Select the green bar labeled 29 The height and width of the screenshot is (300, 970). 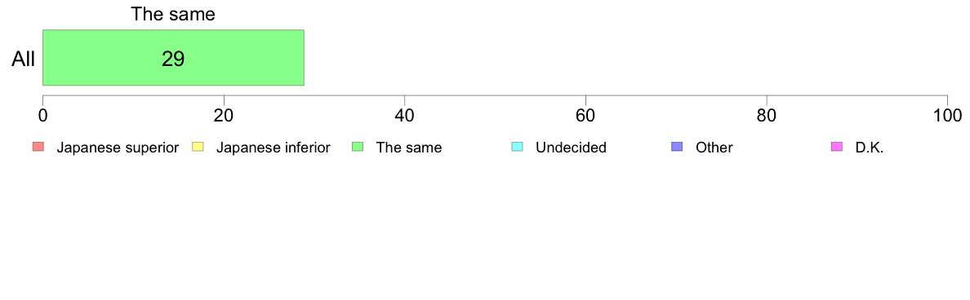[173, 57]
